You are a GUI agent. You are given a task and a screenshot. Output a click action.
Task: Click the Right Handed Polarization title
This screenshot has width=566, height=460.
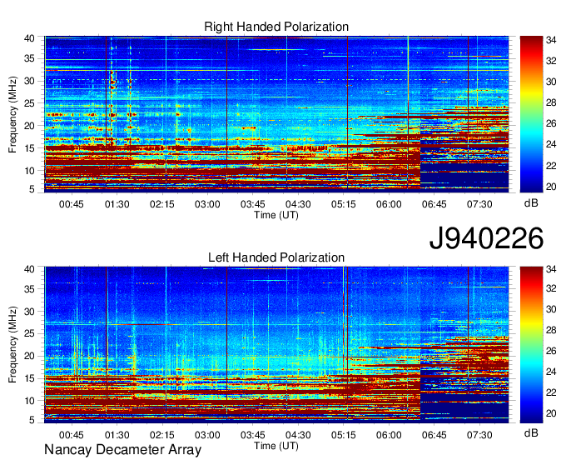[x=276, y=27]
